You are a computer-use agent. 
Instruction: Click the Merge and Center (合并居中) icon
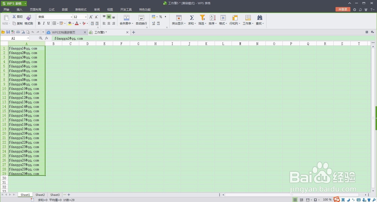tap(126, 18)
